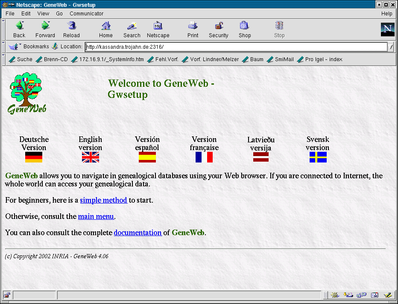Open the Mail inbox from component bar
This screenshot has height=304, width=398.
[x=348, y=295]
